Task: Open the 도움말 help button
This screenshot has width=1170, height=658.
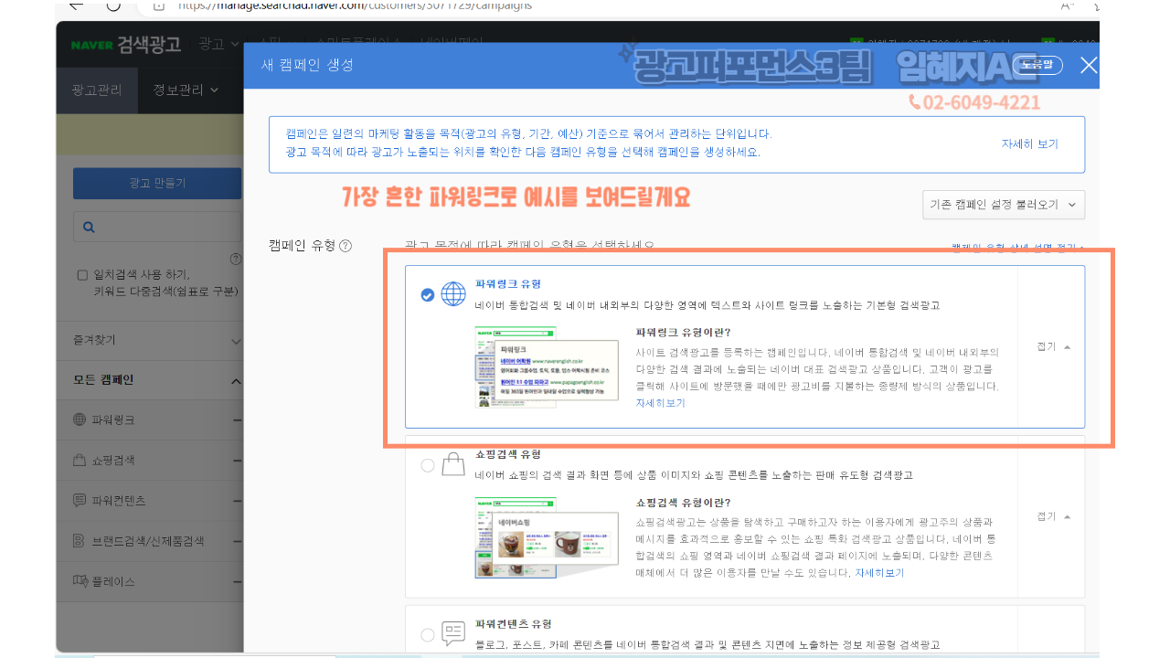Action: pos(1037,65)
